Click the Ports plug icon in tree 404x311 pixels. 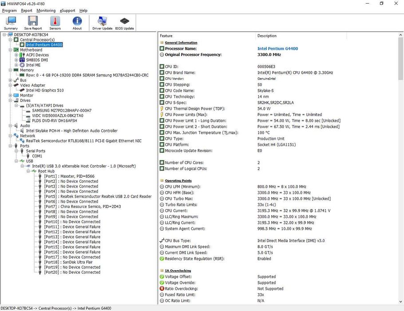tap(16, 146)
